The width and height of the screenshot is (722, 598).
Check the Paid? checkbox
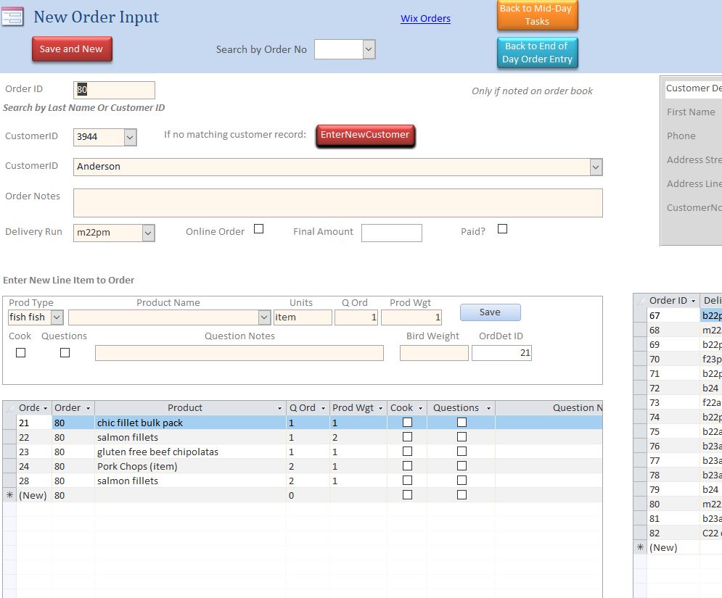pyautogui.click(x=502, y=229)
